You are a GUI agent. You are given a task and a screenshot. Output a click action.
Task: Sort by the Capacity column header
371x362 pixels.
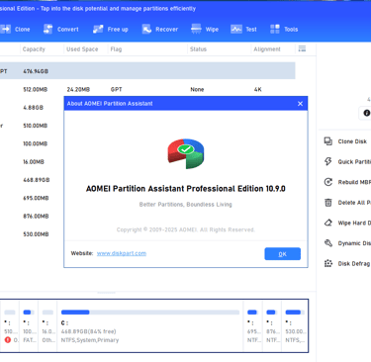click(34, 49)
